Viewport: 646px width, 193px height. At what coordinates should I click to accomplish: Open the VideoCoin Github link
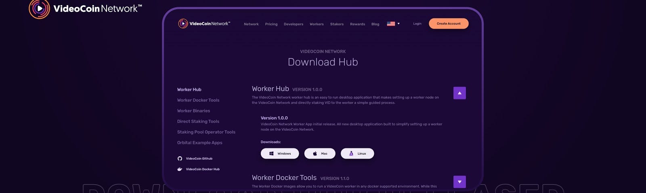[x=199, y=158]
